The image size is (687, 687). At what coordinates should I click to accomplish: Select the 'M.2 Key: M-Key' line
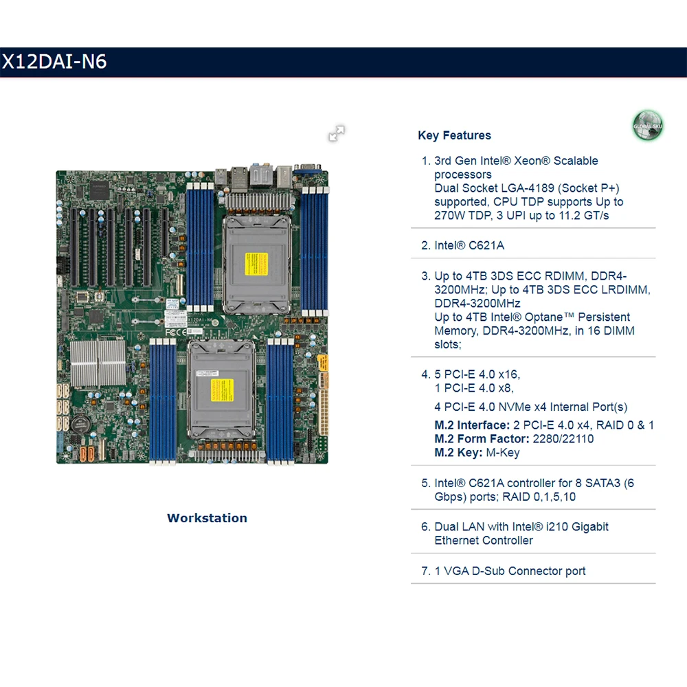pos(477,453)
